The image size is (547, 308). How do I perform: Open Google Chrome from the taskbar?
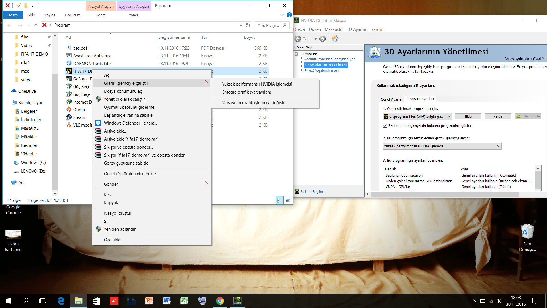(x=220, y=301)
